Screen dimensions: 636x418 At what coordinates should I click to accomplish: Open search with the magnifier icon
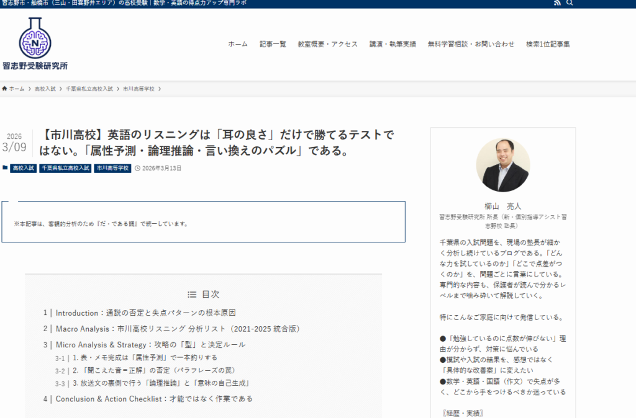[570, 4]
